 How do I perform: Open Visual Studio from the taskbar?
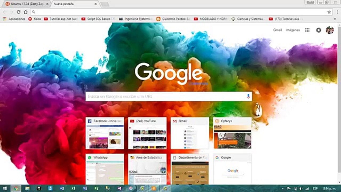click(x=119, y=188)
